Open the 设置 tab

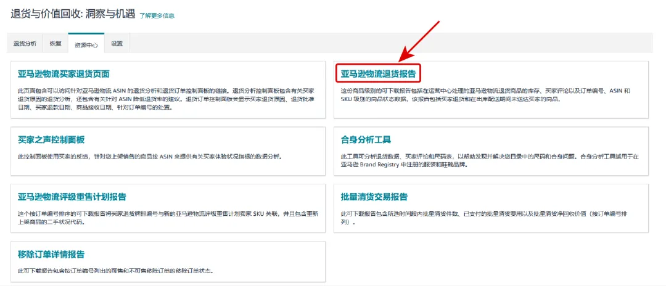coord(117,43)
